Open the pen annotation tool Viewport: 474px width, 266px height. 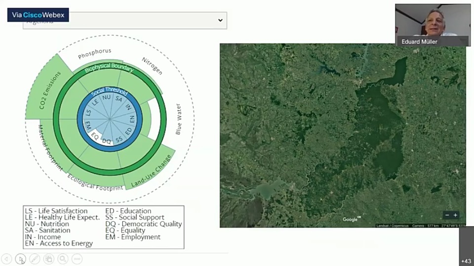coord(35,259)
